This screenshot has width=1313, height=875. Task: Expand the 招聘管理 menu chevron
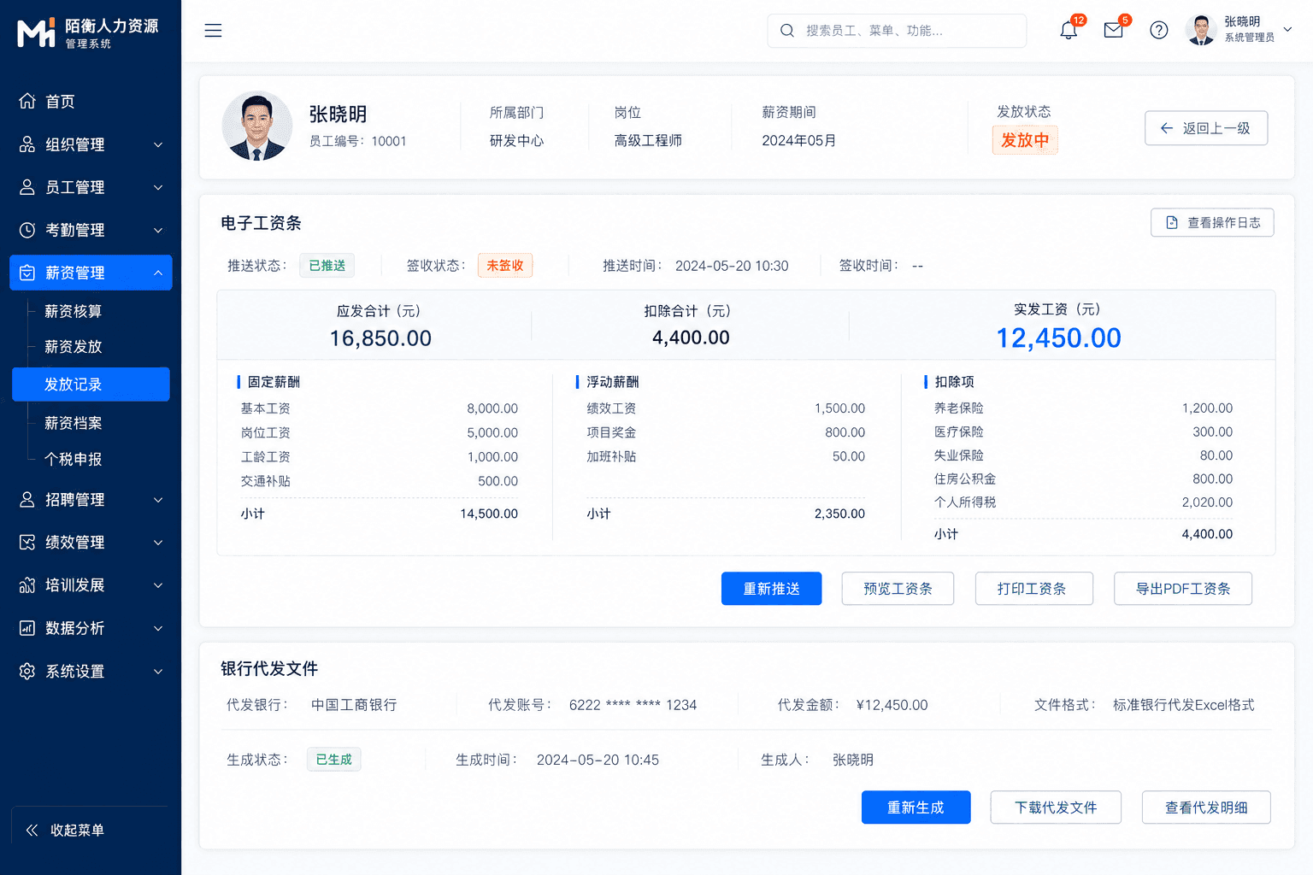coord(158,500)
